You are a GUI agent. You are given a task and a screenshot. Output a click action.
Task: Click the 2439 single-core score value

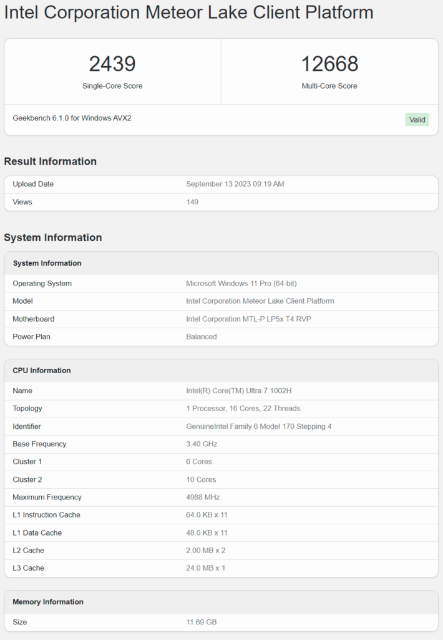click(x=112, y=64)
